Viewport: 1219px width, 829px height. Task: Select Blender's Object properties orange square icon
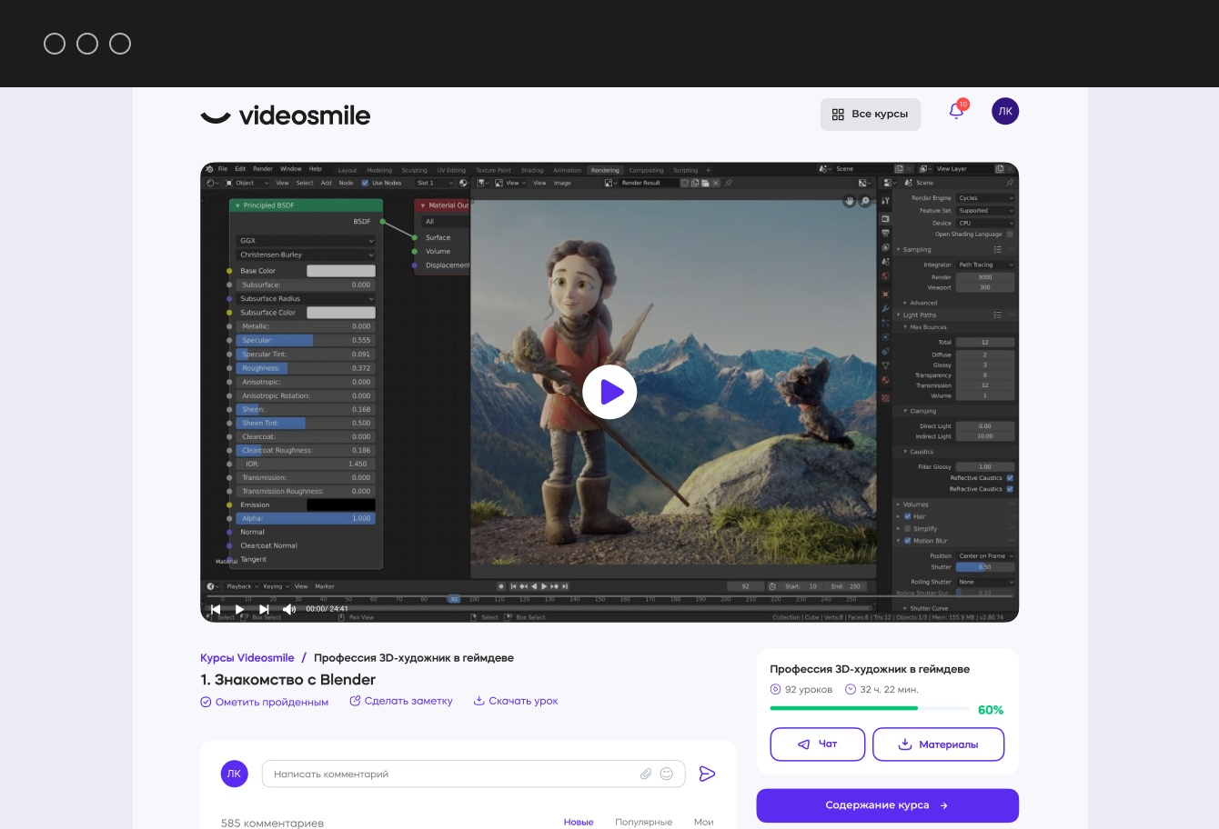click(885, 295)
